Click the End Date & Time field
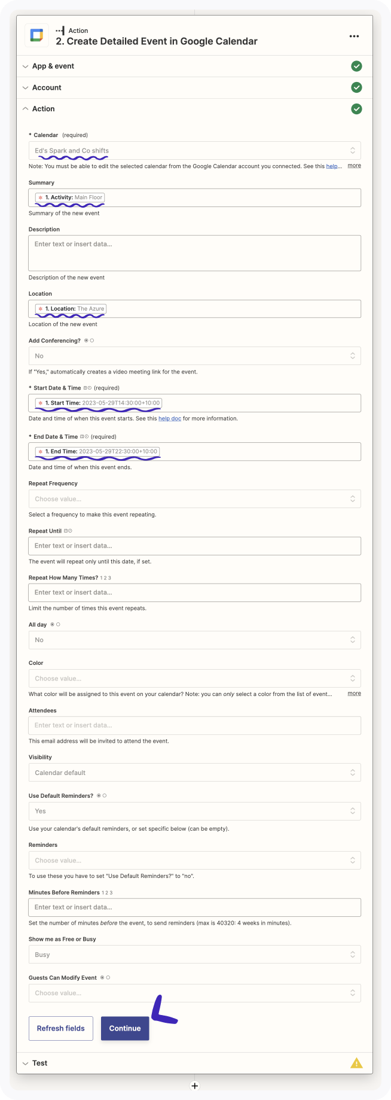The width and height of the screenshot is (391, 1100). click(x=194, y=451)
